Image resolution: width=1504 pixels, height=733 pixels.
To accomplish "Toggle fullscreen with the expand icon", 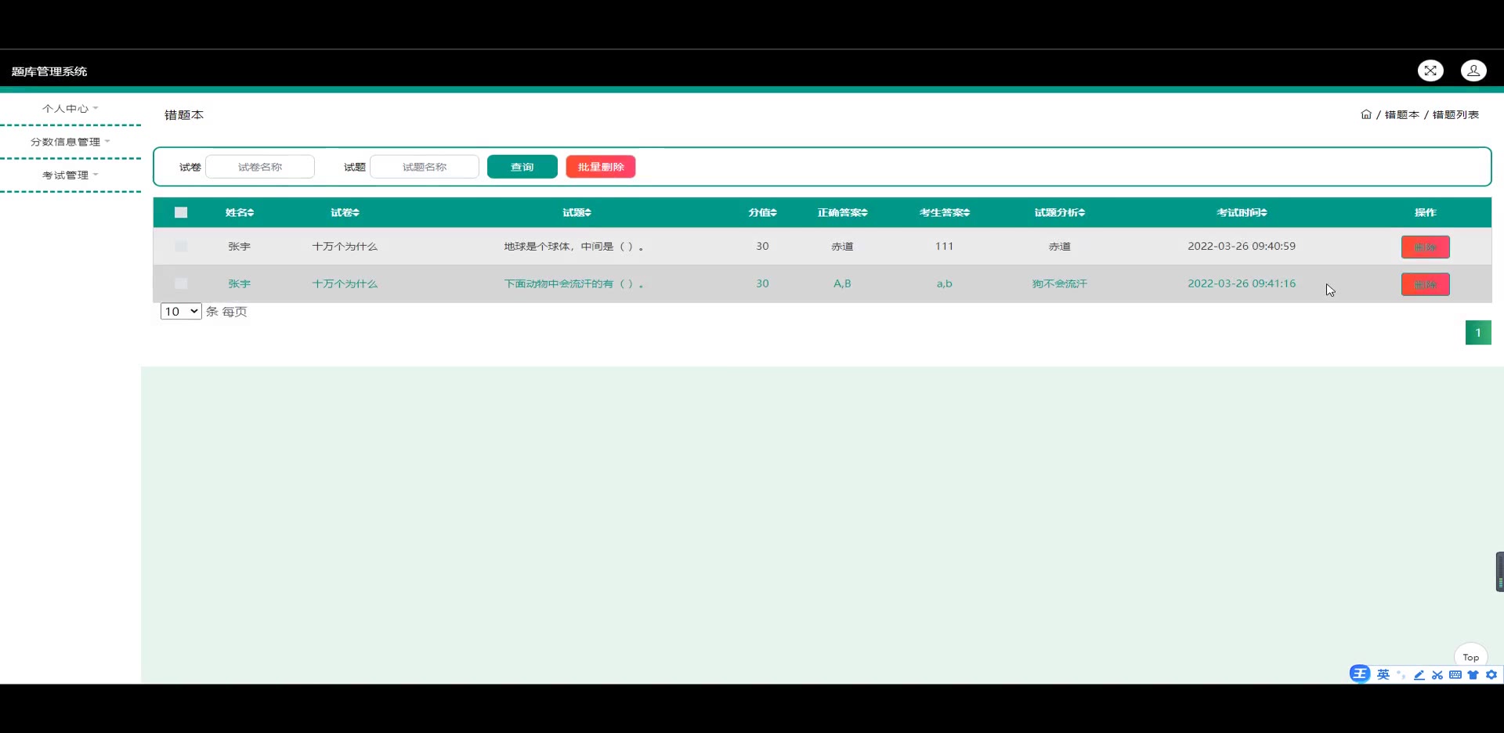I will point(1430,70).
